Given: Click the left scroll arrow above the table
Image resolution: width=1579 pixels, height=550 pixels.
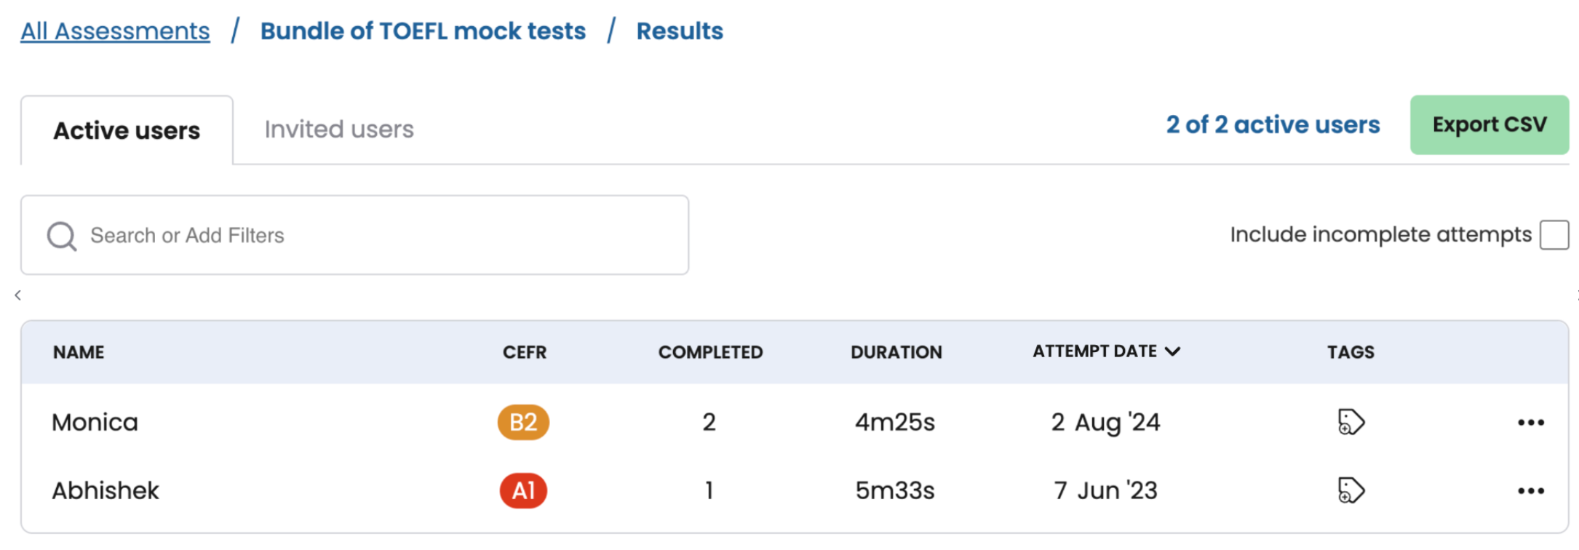Looking at the screenshot, I should (18, 295).
